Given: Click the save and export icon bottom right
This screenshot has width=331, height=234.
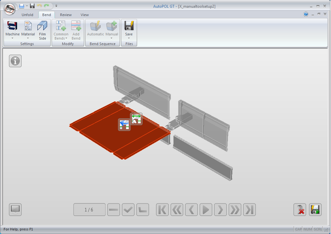Looking at the screenshot, I should coord(315,210).
